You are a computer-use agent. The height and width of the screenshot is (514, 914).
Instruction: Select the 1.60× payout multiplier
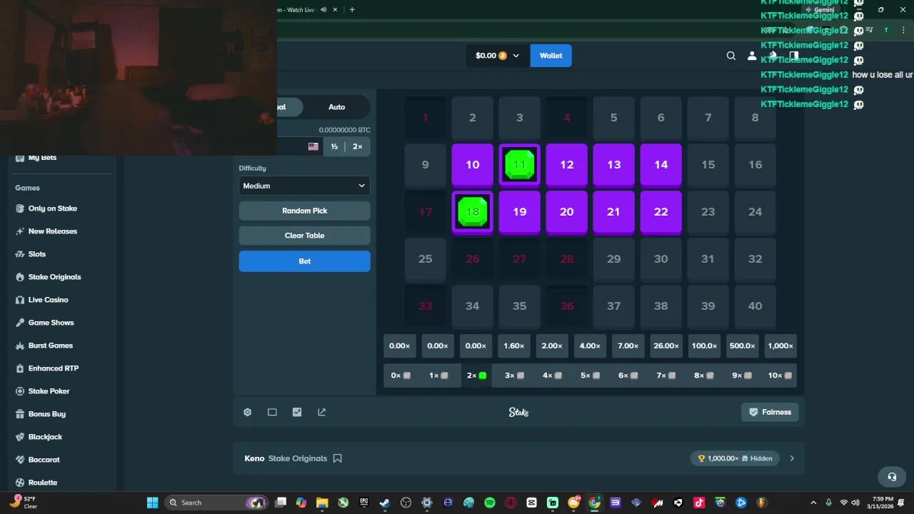514,346
